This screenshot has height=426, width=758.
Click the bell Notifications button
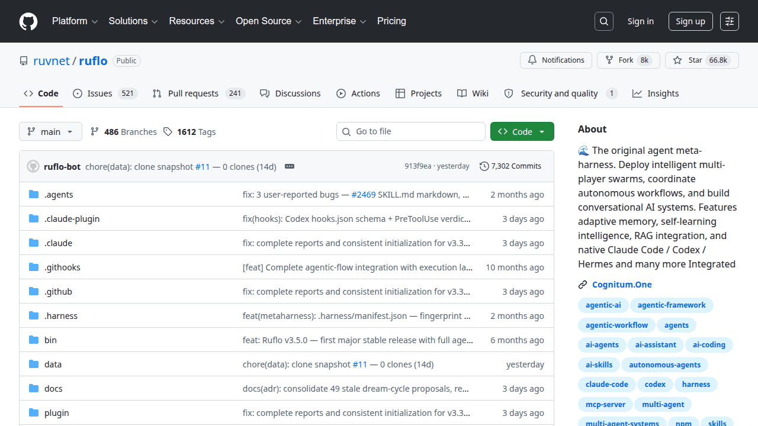[x=556, y=60]
